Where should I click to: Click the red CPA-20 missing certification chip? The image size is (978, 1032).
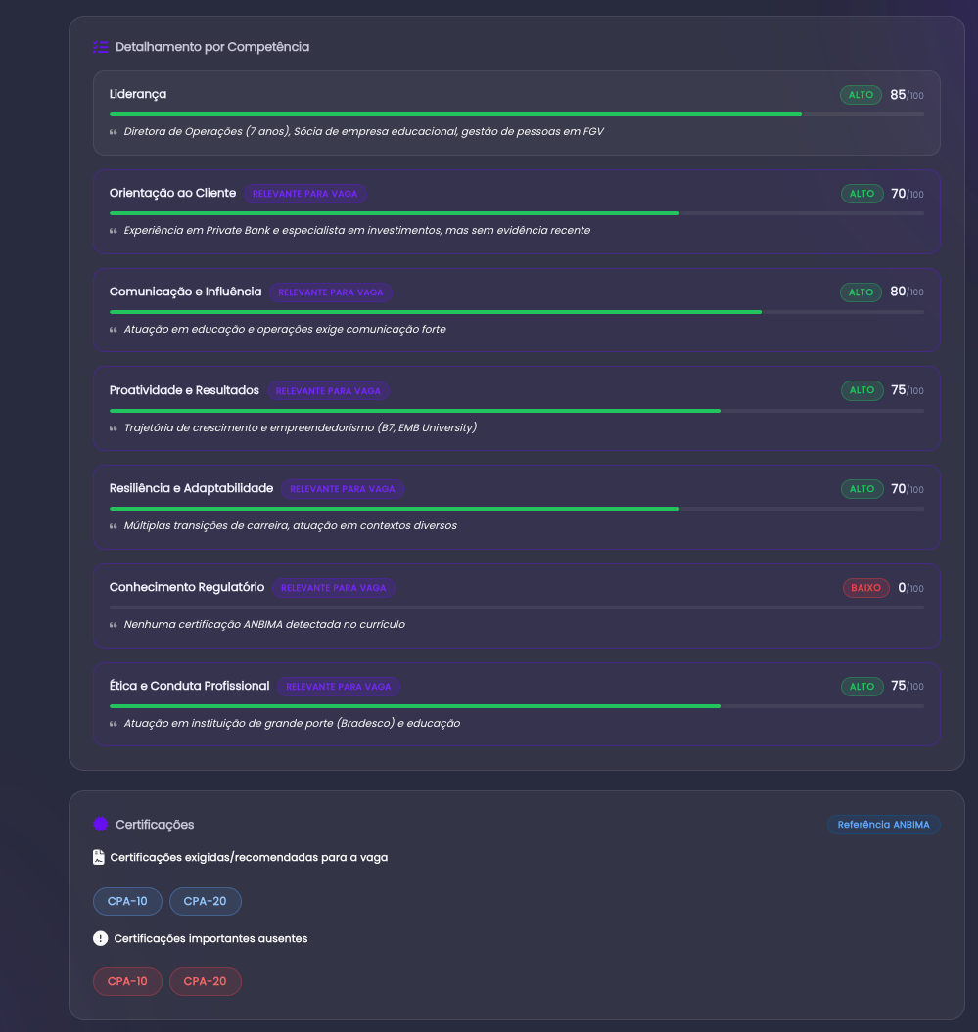tap(206, 981)
